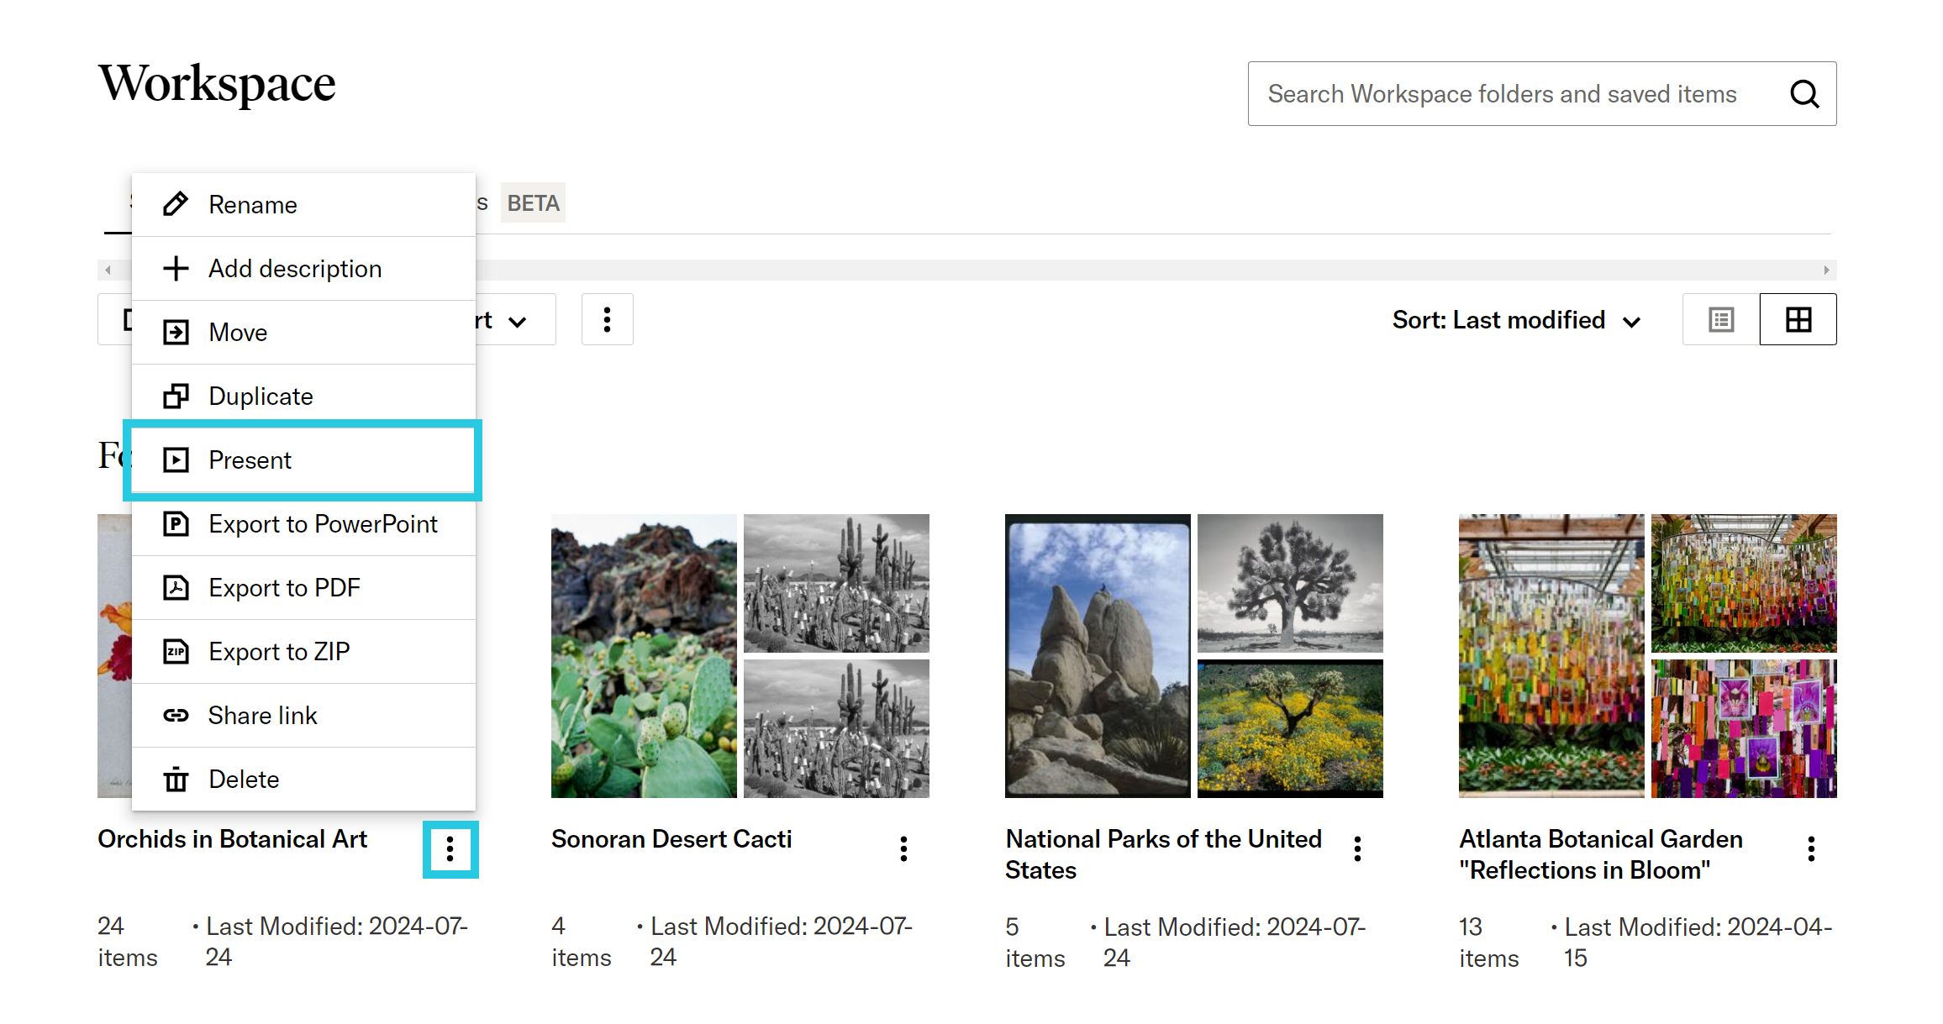Viewport: 1943px width, 1024px height.
Task: Select Move in the context menu
Action: click(303, 332)
